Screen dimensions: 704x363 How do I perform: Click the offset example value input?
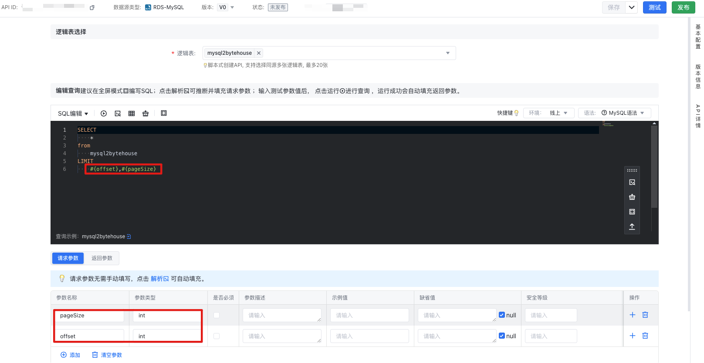tap(369, 336)
